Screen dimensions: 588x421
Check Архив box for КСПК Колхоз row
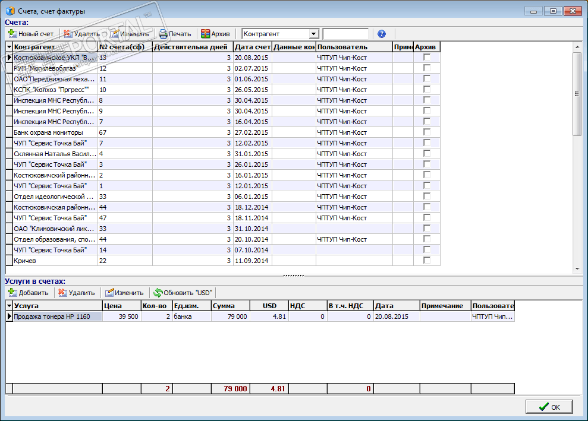[427, 89]
